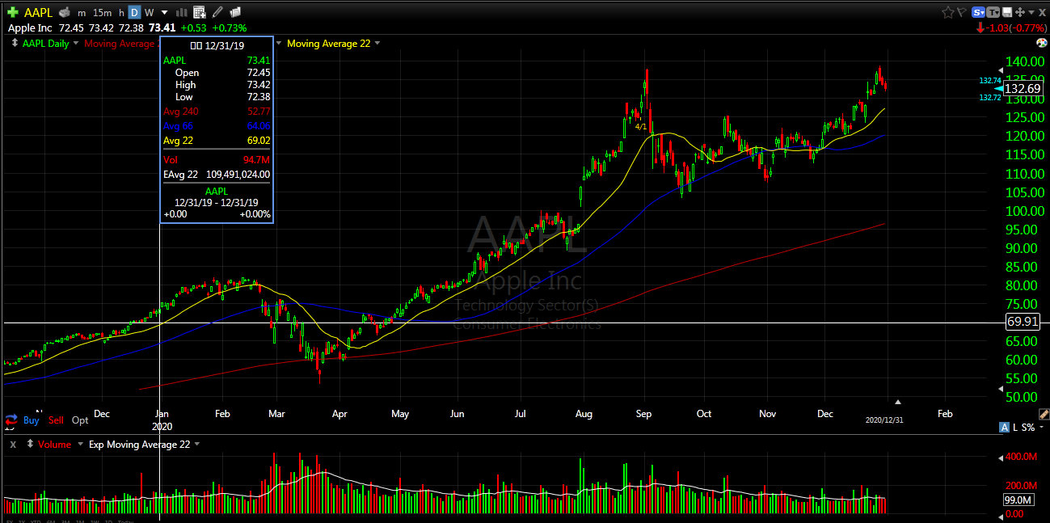Select the pencil drawing tools icon
The image size is (1050, 523).
[217, 12]
